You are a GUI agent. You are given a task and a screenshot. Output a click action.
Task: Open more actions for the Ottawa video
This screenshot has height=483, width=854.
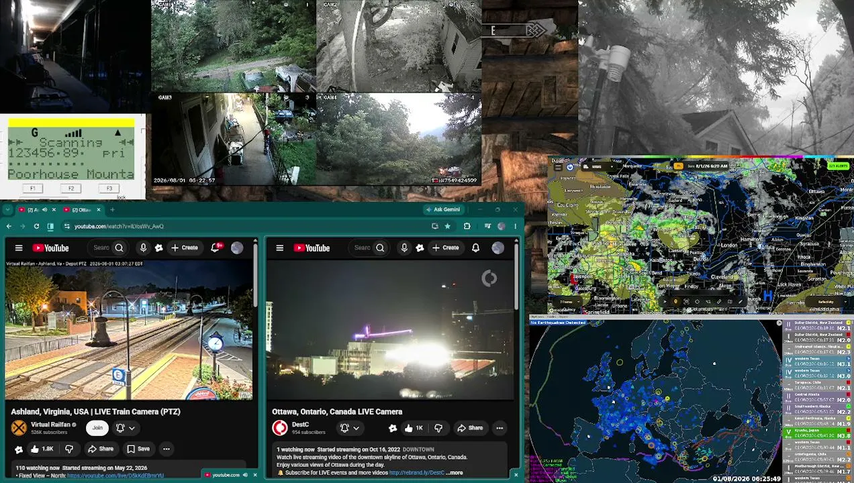tap(500, 428)
